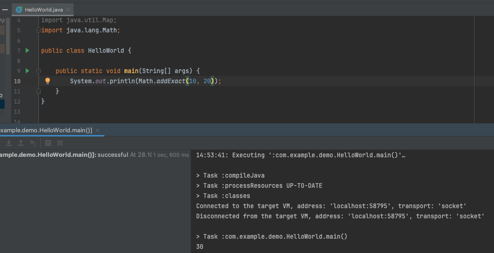The image size is (494, 253).
Task: Run the HelloWorld class from gutter arrow
Action: point(27,50)
